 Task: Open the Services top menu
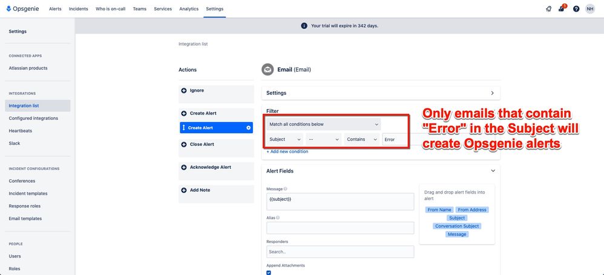pos(163,9)
